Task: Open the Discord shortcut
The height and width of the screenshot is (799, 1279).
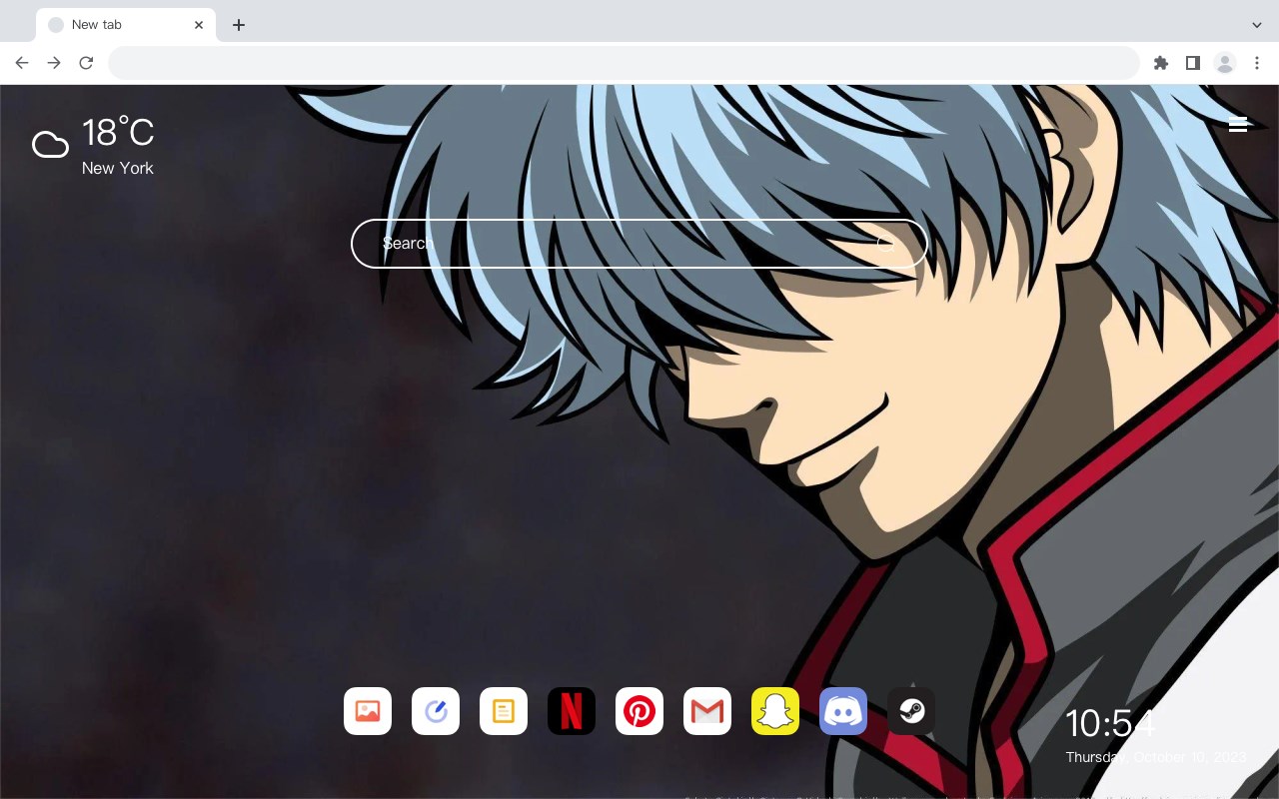Action: pos(843,711)
